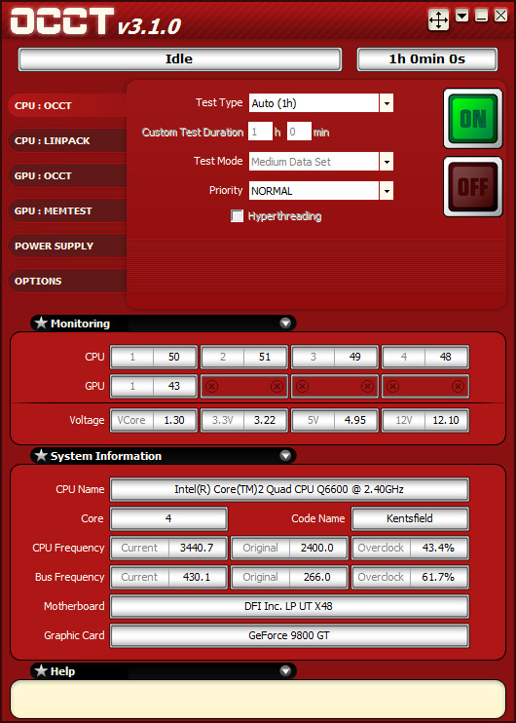
Task: Click the empty Help text box
Action: [258, 699]
